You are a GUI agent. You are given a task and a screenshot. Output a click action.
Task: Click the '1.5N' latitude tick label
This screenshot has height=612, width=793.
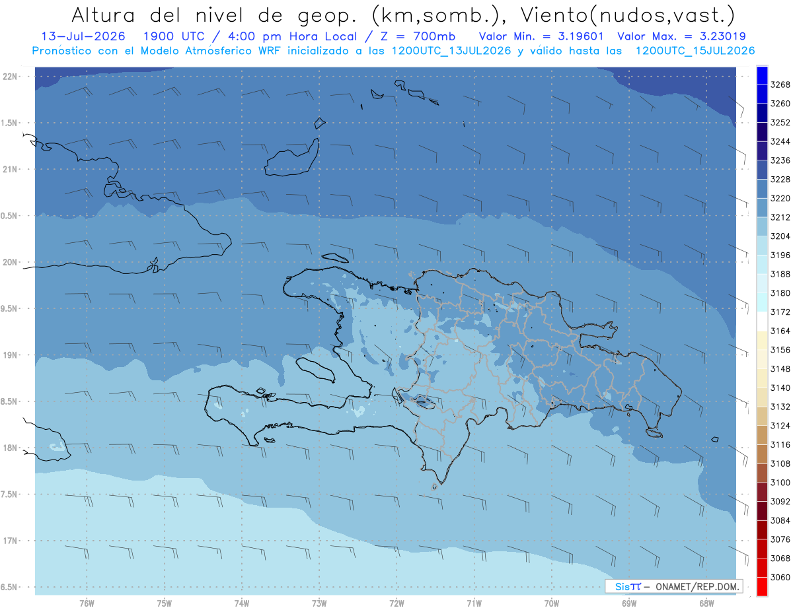click(x=9, y=123)
